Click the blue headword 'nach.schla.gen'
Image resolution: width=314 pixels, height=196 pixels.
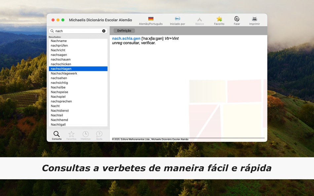point(126,38)
